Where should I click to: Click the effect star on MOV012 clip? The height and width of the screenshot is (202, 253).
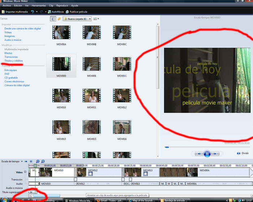(x=90, y=174)
